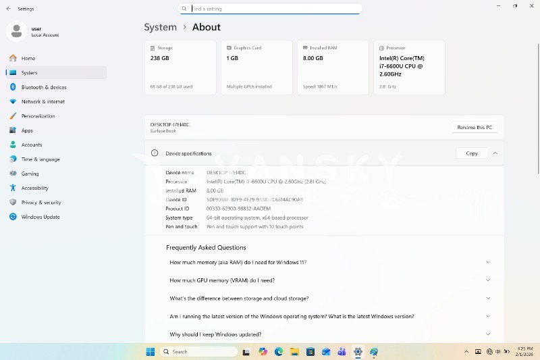
Task: Click System in the breadcrumb
Action: 160,27
